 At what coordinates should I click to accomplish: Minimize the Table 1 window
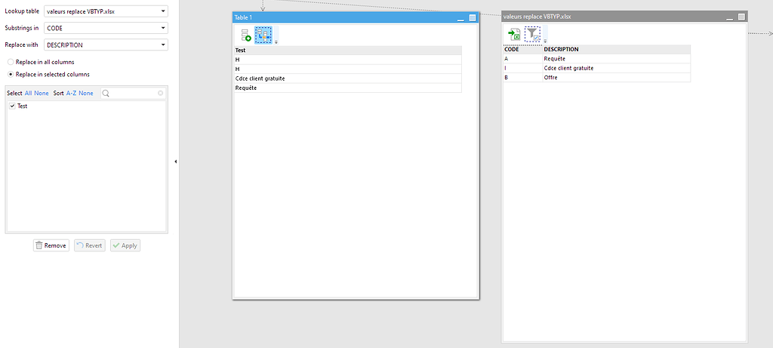tap(461, 18)
